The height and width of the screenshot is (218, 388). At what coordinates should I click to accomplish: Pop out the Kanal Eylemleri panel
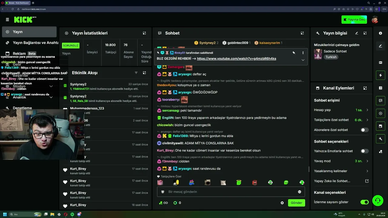[365, 88]
